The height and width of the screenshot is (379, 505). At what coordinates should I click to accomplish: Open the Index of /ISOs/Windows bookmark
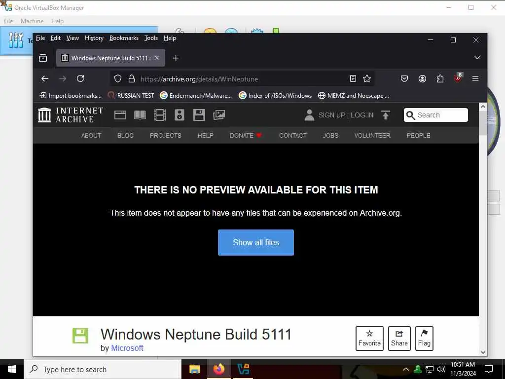click(275, 95)
